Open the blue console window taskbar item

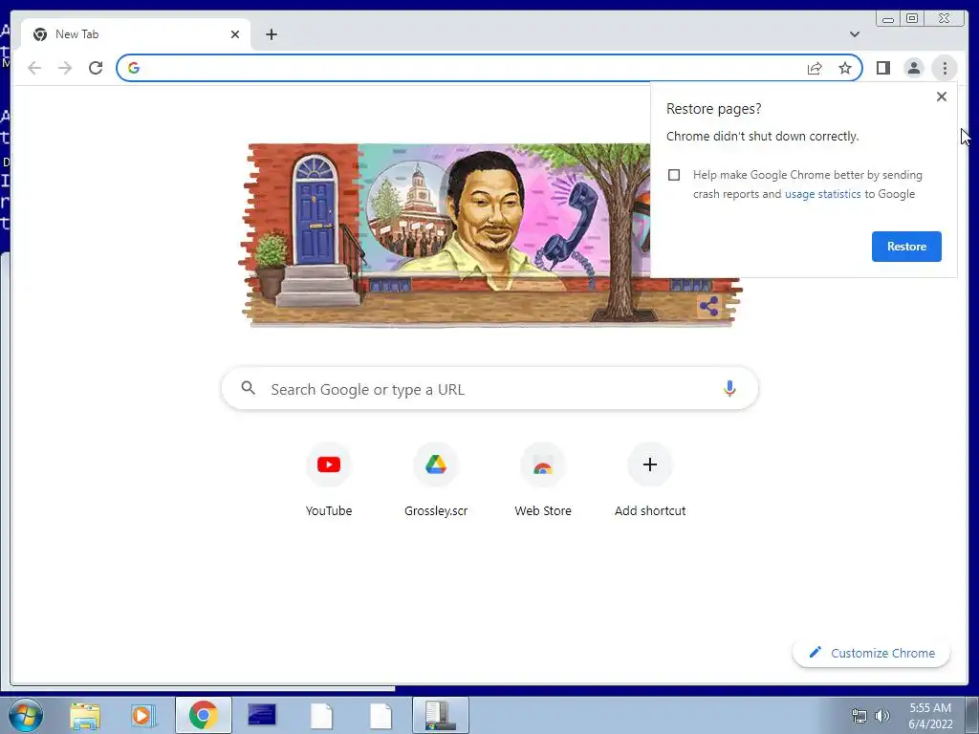coord(262,715)
